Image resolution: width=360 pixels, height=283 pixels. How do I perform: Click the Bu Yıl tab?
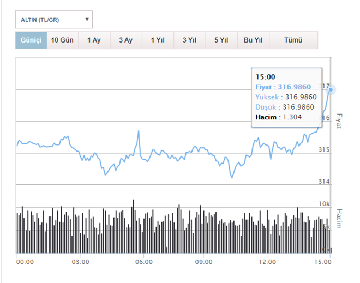coord(253,40)
